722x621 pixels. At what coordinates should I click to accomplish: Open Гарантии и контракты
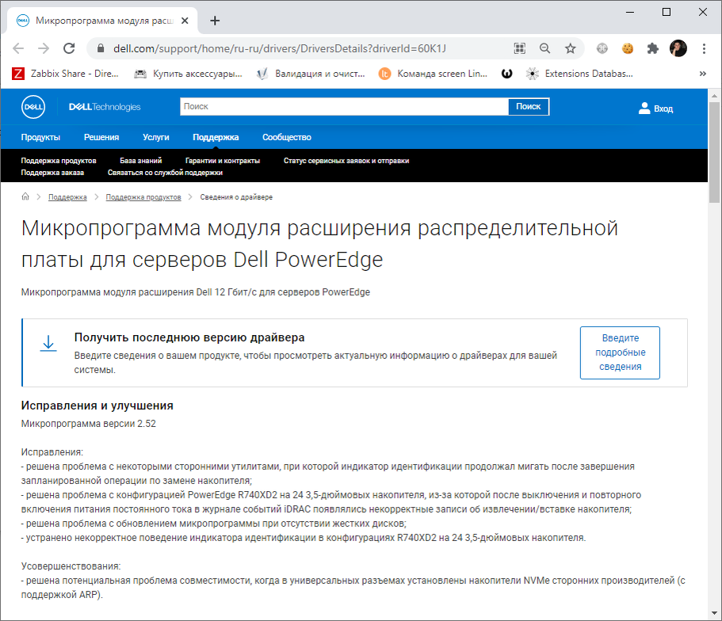[x=223, y=161]
